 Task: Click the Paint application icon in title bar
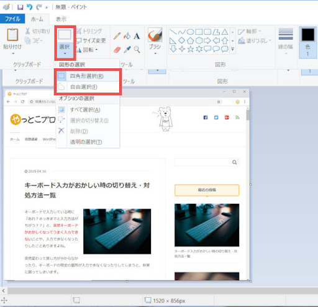pos(6,7)
